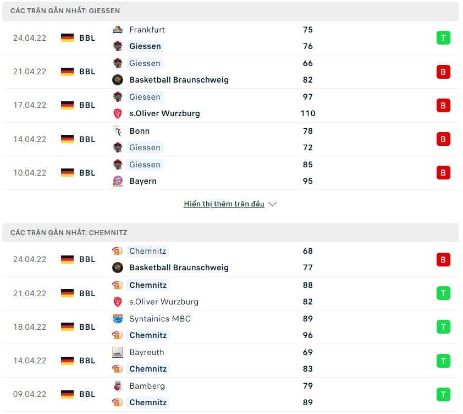463x414 pixels.
Task: Click the s.Oliver Wurzburg logo in Giessen section
Action: point(117,113)
